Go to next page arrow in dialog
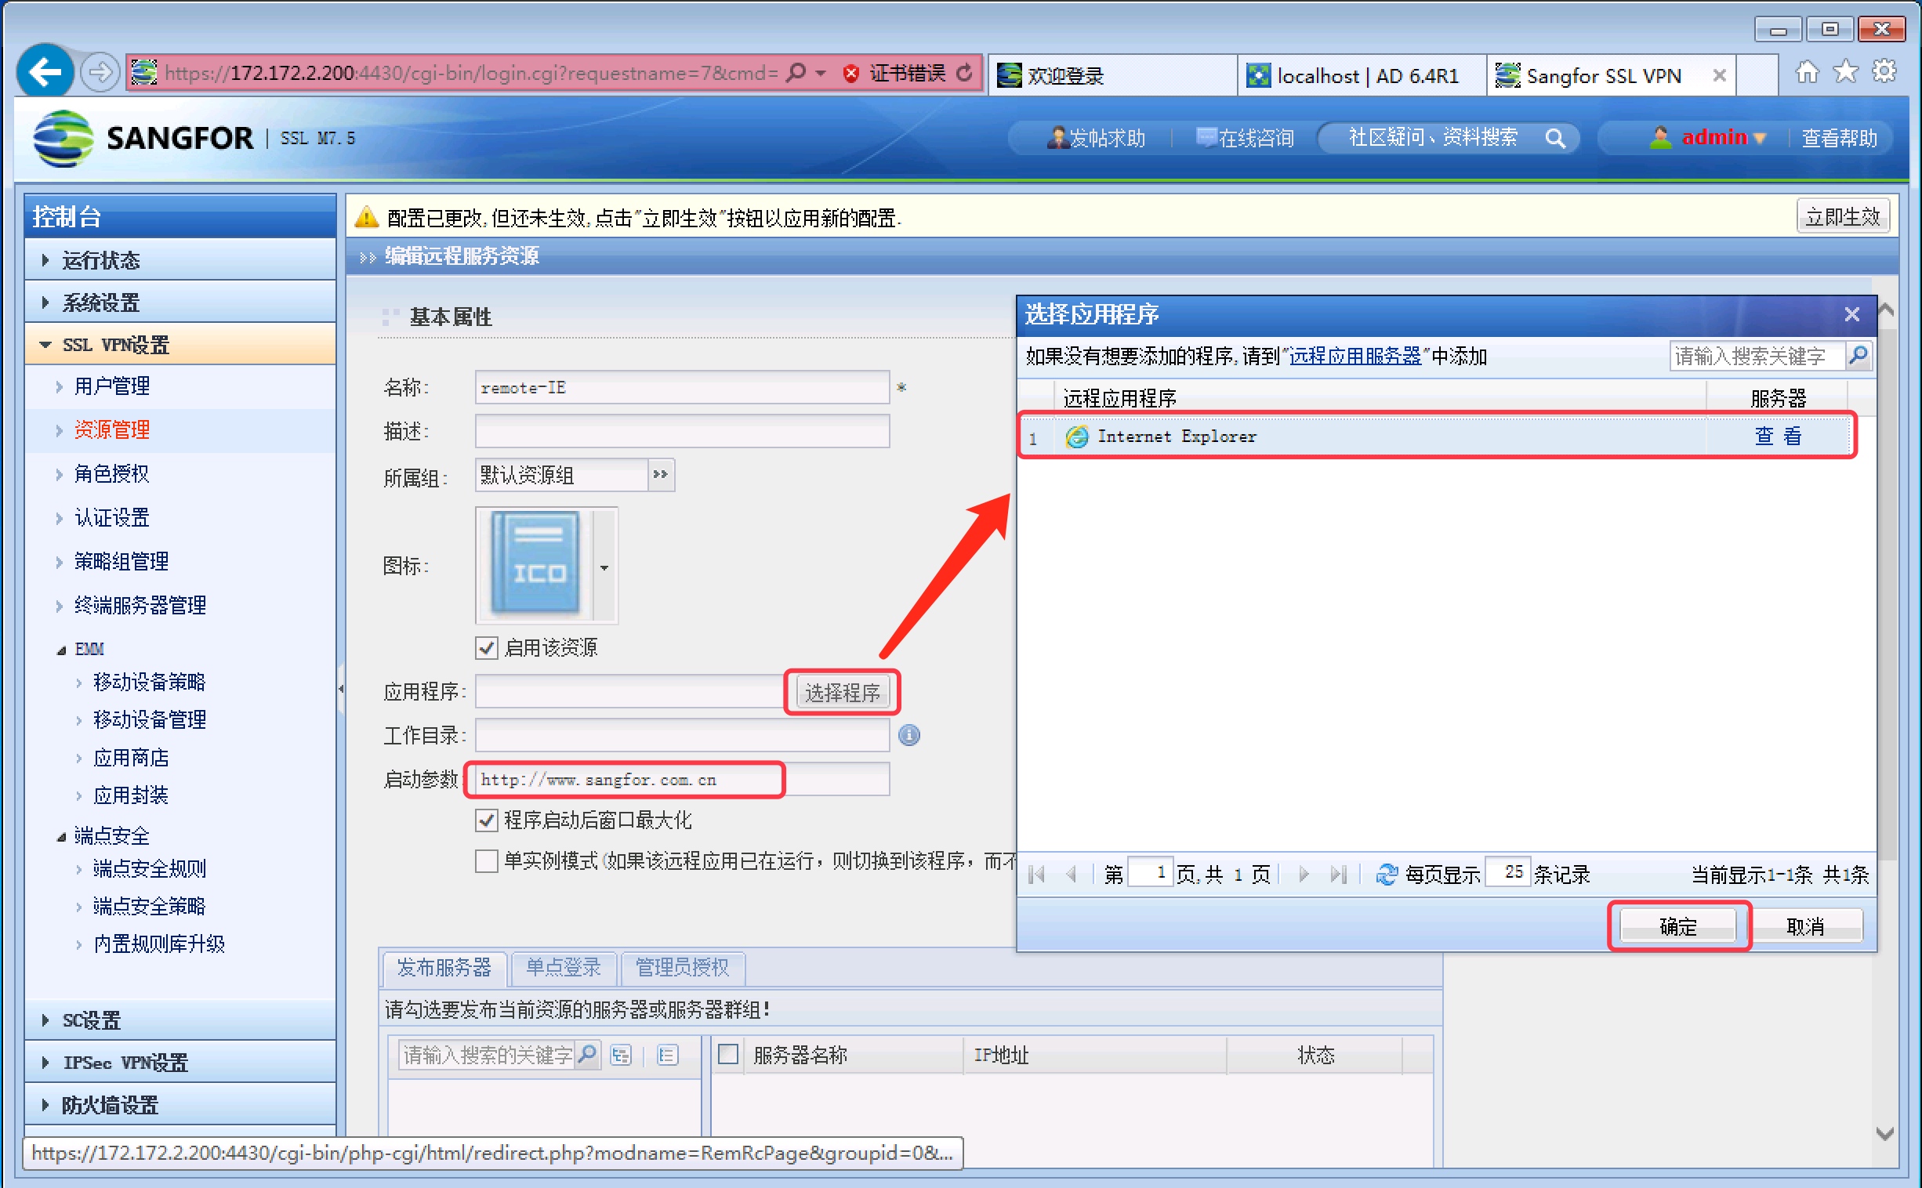Image resolution: width=1922 pixels, height=1188 pixels. click(1304, 874)
